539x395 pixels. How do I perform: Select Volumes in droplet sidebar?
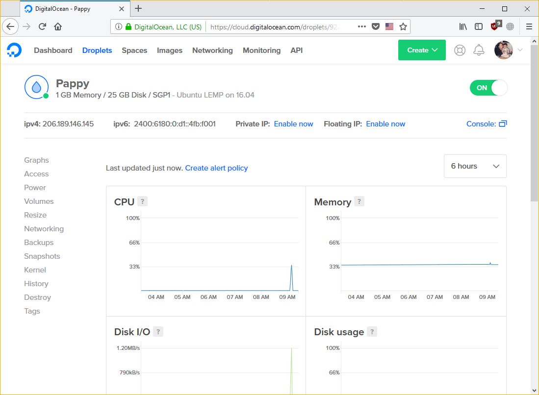click(x=39, y=201)
